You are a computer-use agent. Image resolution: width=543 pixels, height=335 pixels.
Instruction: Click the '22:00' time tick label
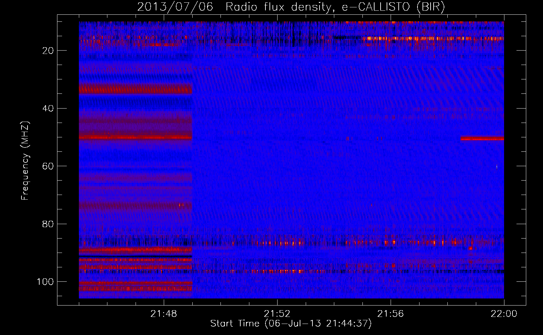504,314
